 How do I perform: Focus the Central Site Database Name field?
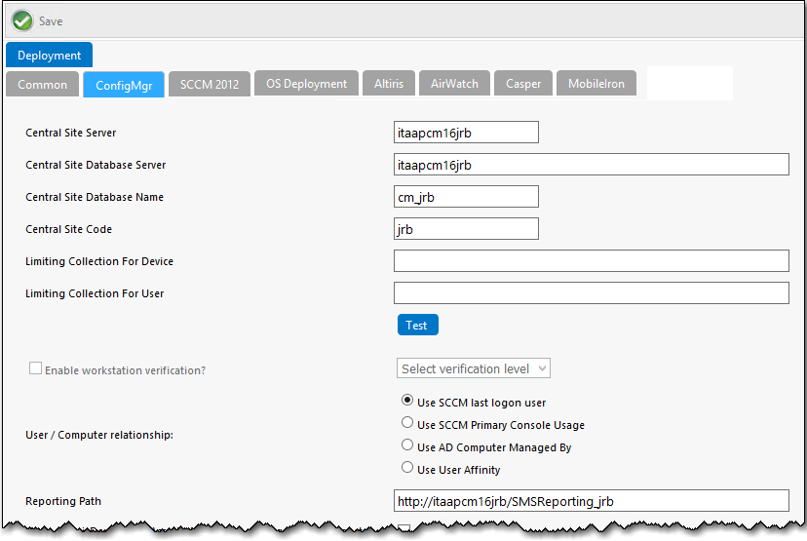466,197
